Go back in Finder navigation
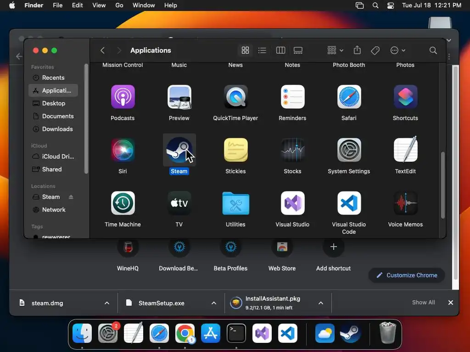The width and height of the screenshot is (470, 352). click(102, 50)
